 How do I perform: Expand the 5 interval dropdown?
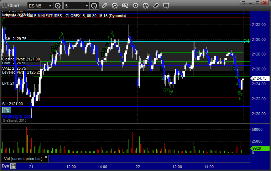click(87, 6)
